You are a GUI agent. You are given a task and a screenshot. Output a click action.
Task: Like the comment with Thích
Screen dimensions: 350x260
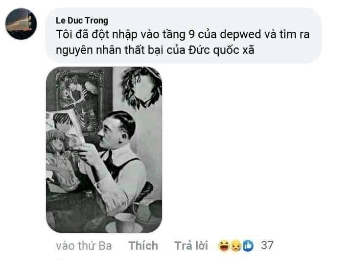(x=143, y=245)
